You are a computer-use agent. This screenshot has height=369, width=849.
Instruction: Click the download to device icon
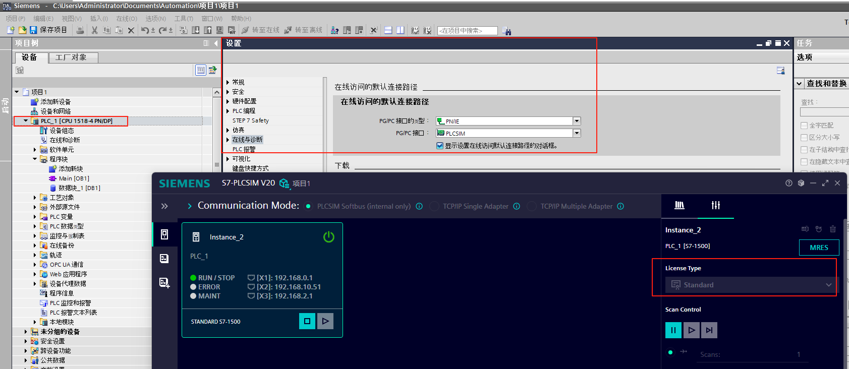[x=195, y=30]
